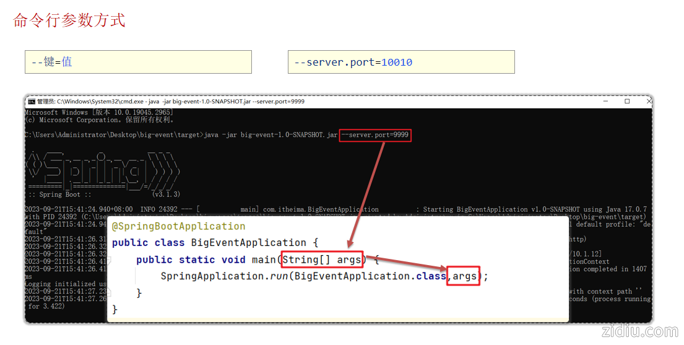The width and height of the screenshot is (684, 345).
Task: Click java -jar big-event-1.0-SNAPSHOT.jar command text
Action: coord(271,135)
